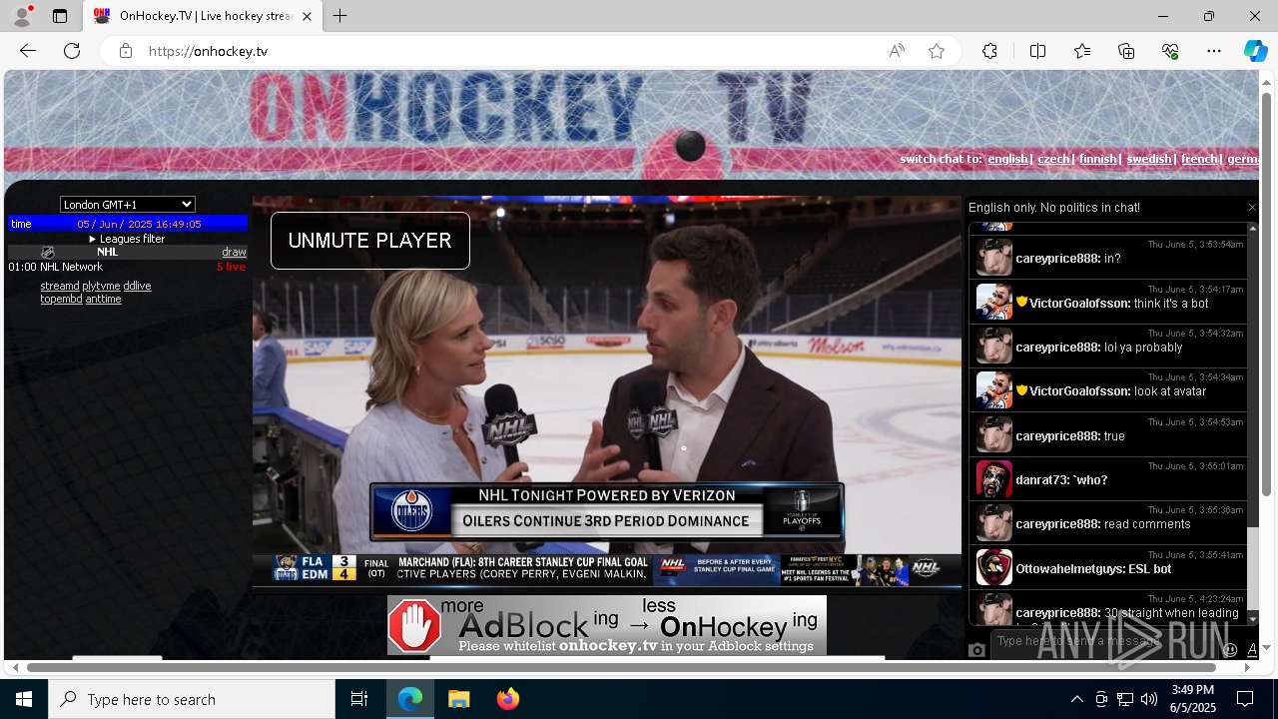Open the Windows Start menu
The width and height of the screenshot is (1278, 719).
pyautogui.click(x=24, y=699)
